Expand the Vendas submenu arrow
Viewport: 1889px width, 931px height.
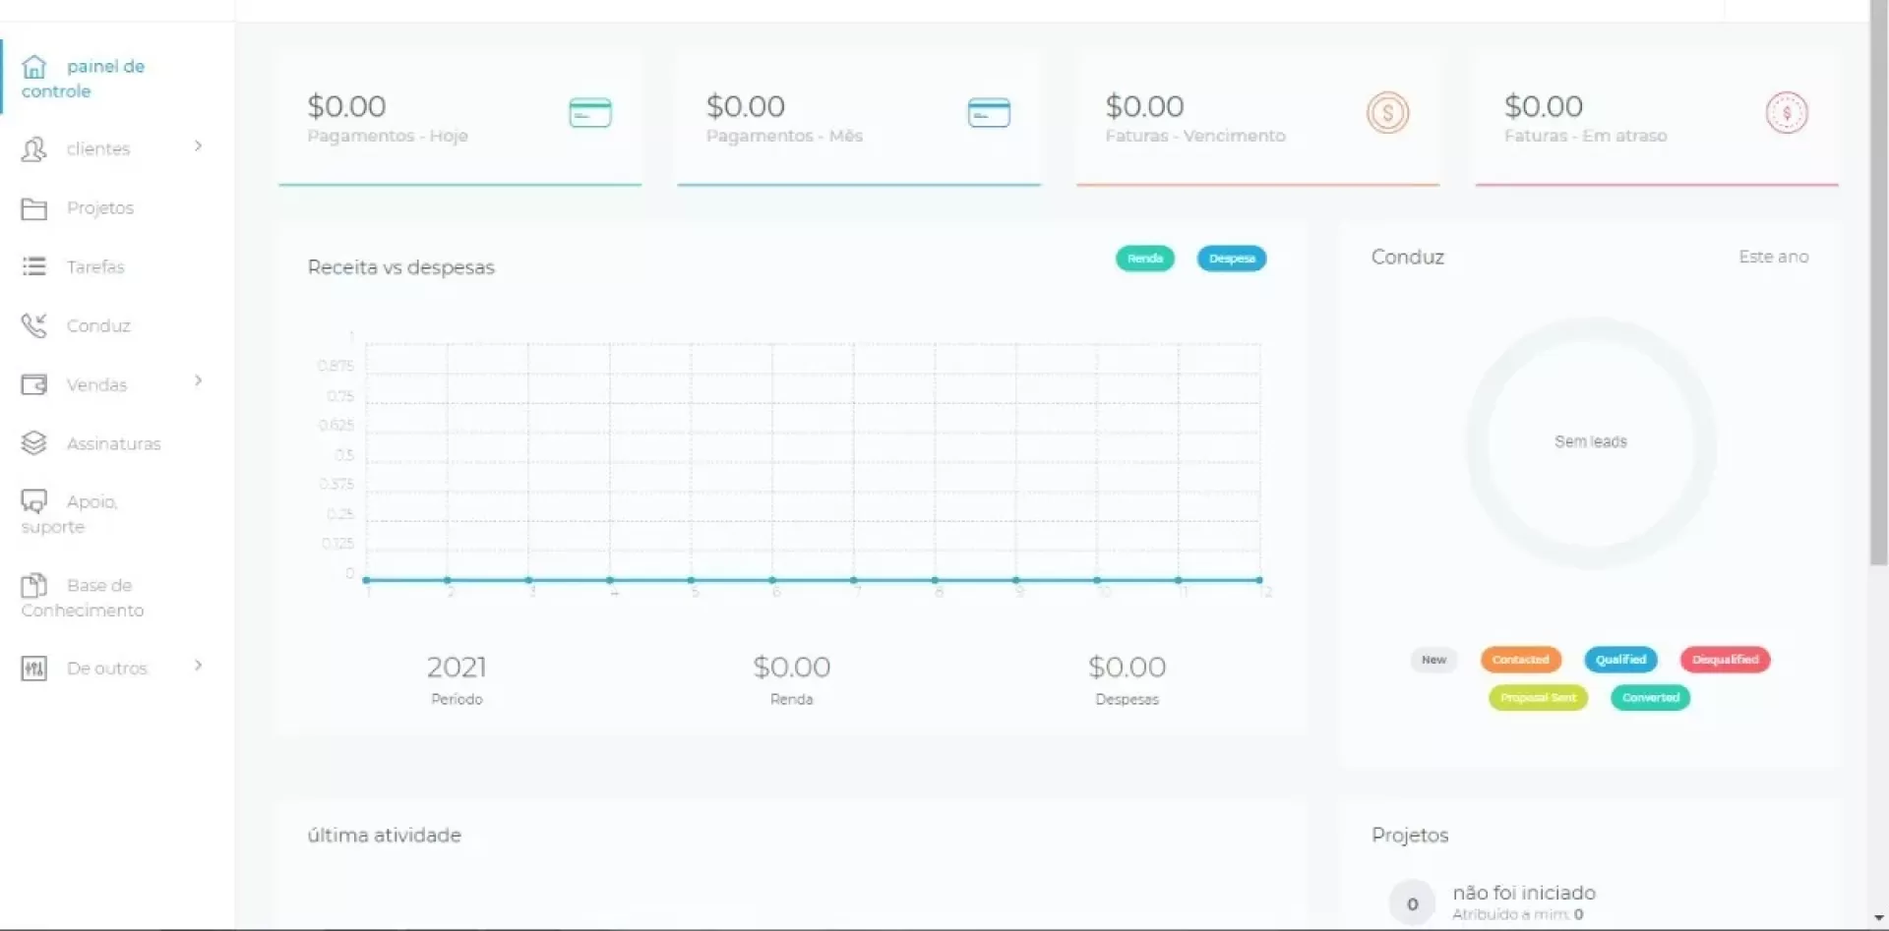(x=198, y=381)
